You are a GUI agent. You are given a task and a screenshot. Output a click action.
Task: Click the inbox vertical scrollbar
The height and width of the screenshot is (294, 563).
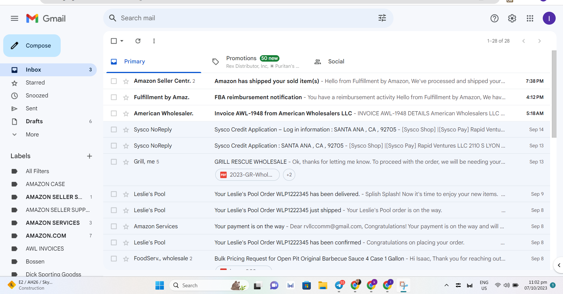point(554,94)
